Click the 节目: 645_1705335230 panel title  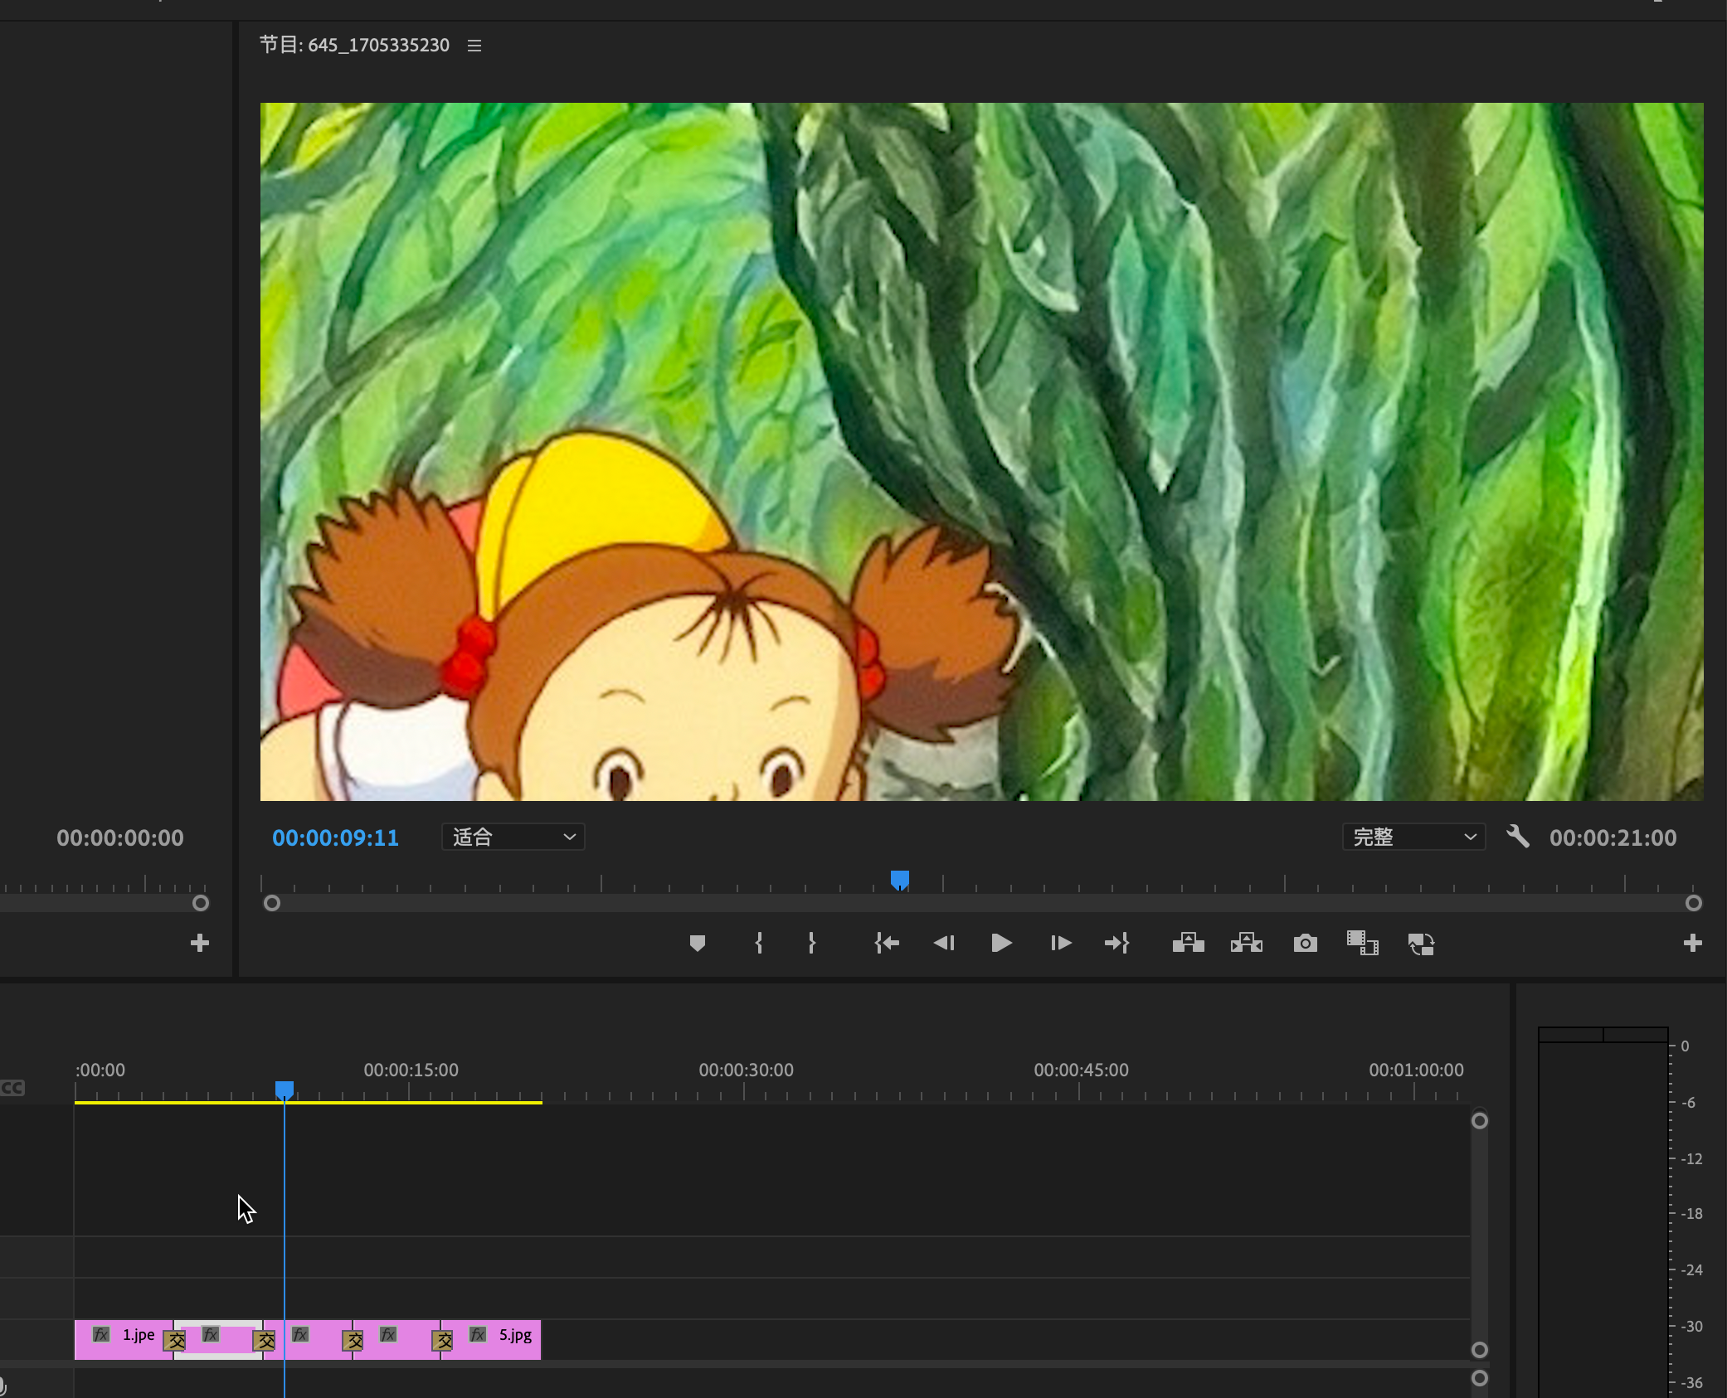click(354, 45)
